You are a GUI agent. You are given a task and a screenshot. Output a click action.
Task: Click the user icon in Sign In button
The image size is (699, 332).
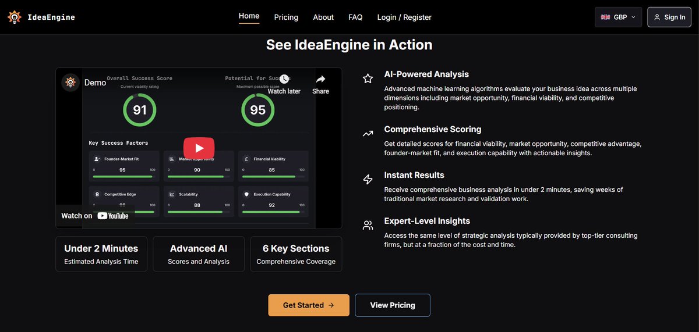point(658,17)
